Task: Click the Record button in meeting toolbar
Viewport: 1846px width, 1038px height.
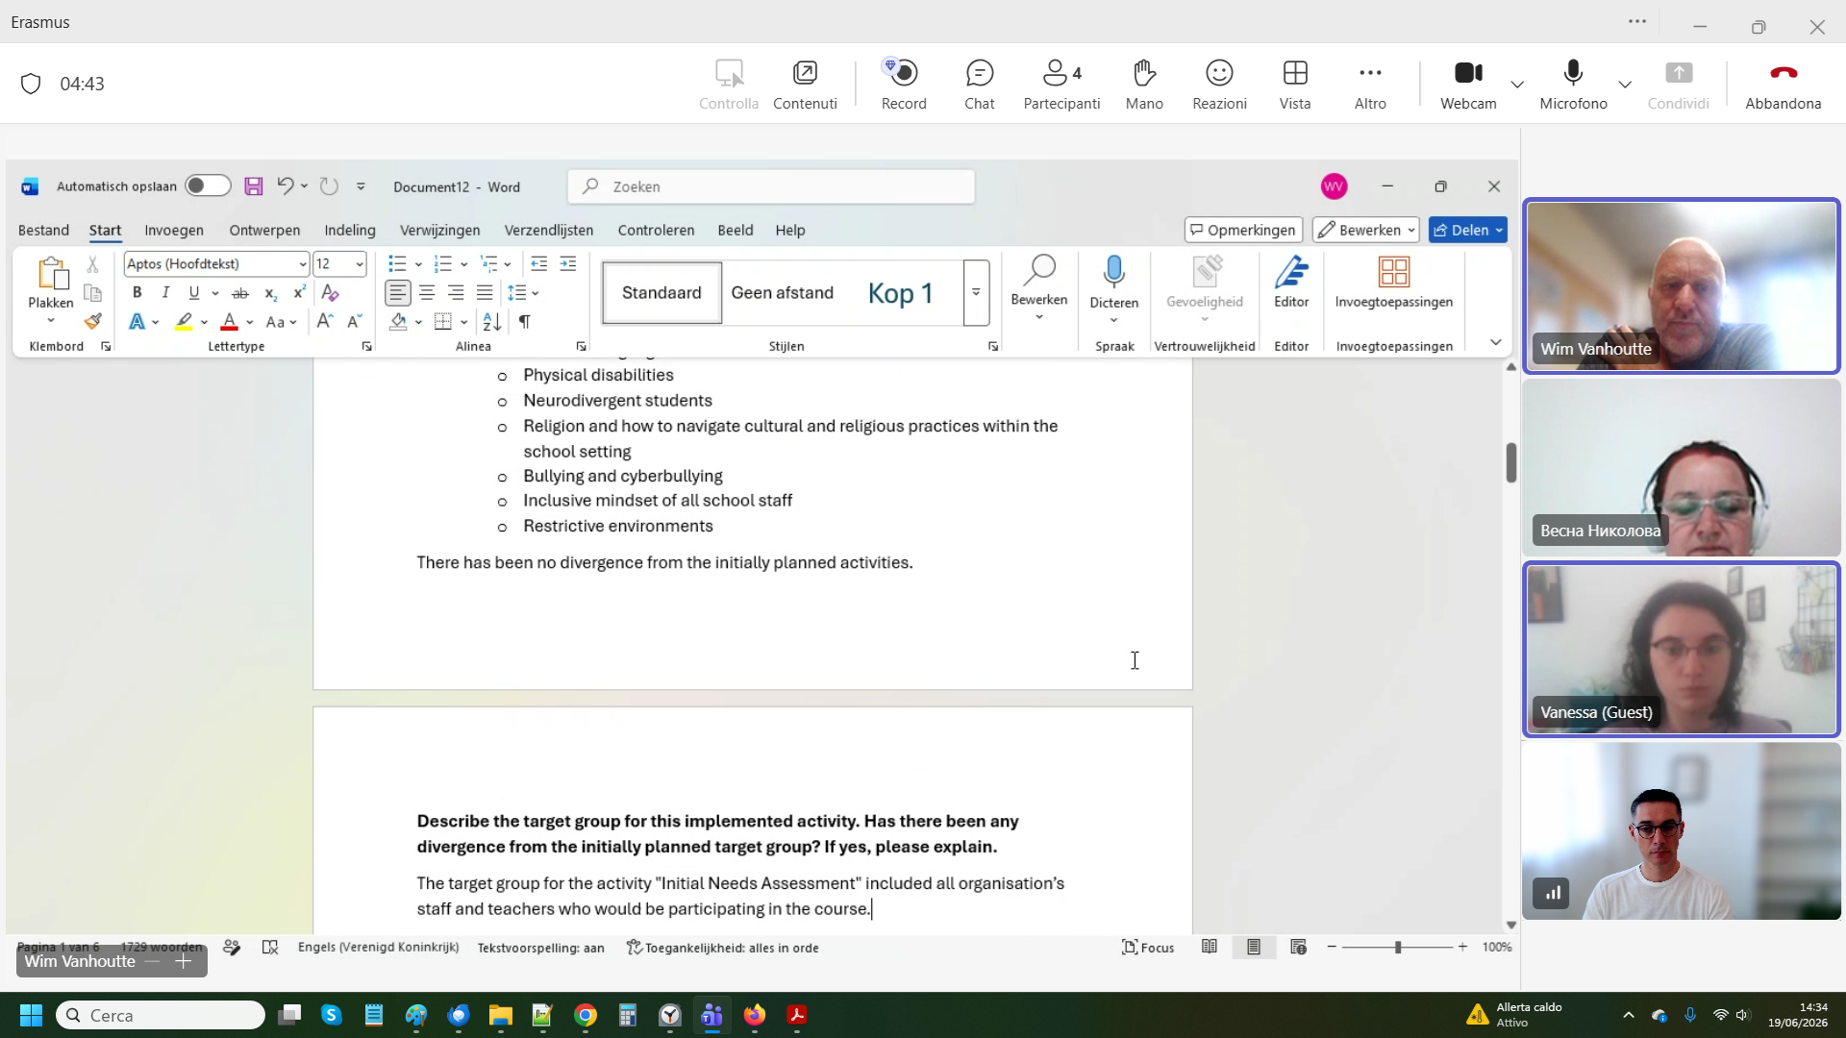Action: [x=904, y=84]
